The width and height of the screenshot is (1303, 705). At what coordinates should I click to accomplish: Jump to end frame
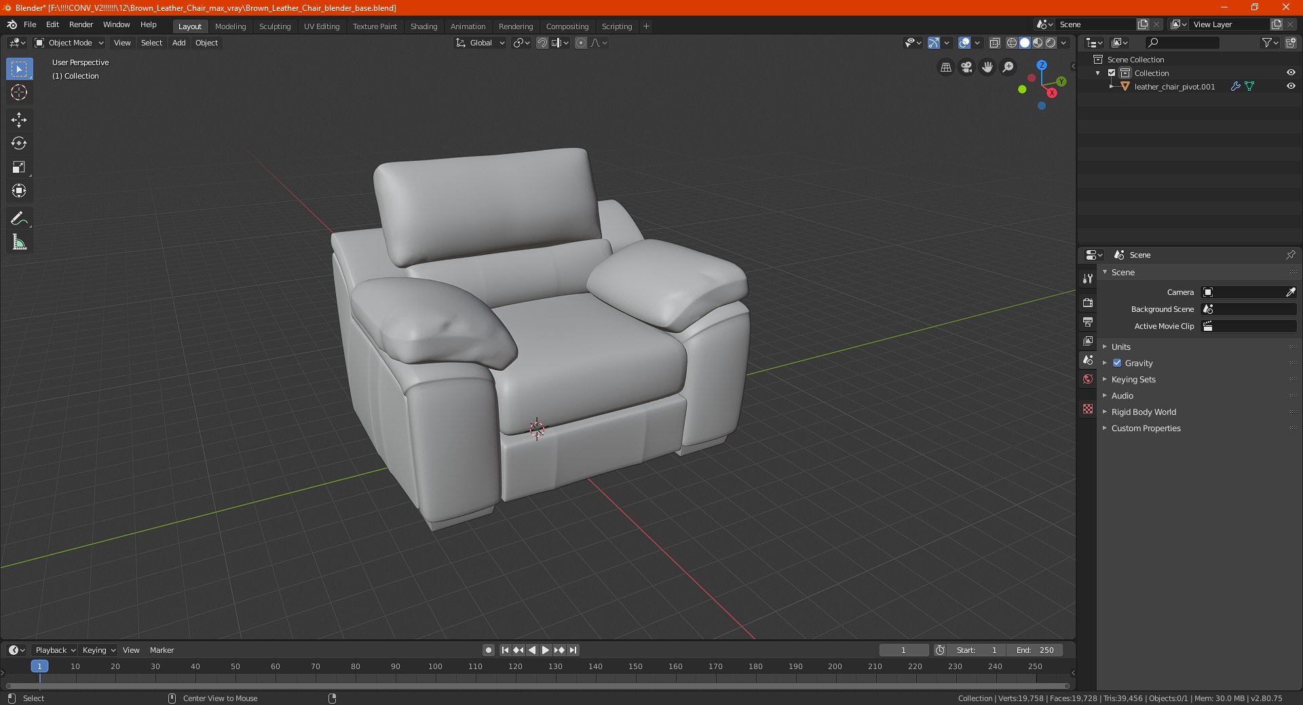(573, 650)
